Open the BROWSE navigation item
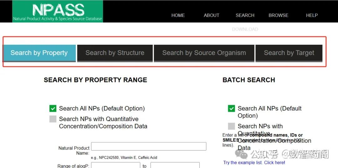Screen dimensions: 338x168 [x=278, y=15]
